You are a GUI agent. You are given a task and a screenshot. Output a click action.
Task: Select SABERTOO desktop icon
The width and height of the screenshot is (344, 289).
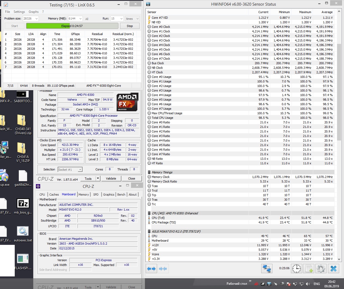[23, 96]
